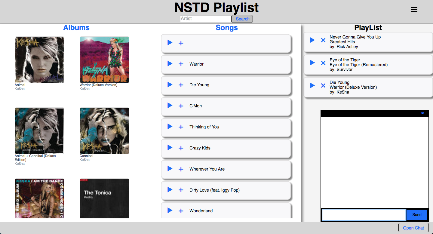
Task: Click the Open Chat button
Action: tap(413, 228)
